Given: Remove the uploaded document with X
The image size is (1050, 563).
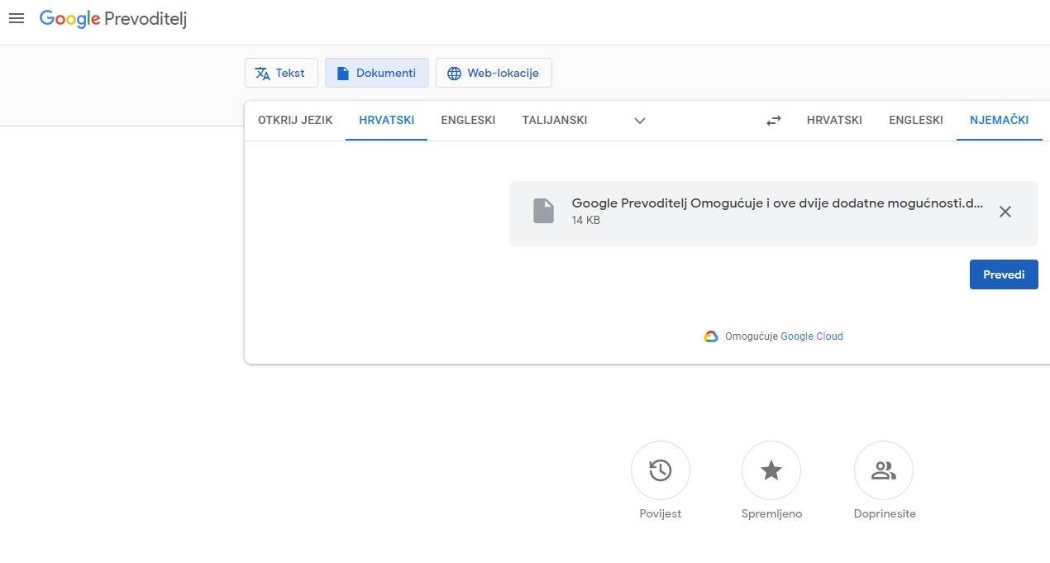Looking at the screenshot, I should click(1005, 212).
